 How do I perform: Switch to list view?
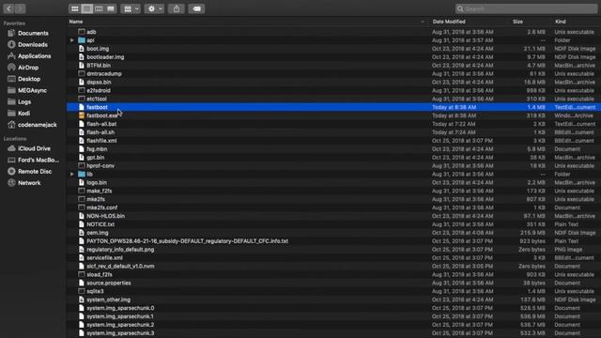(x=86, y=8)
